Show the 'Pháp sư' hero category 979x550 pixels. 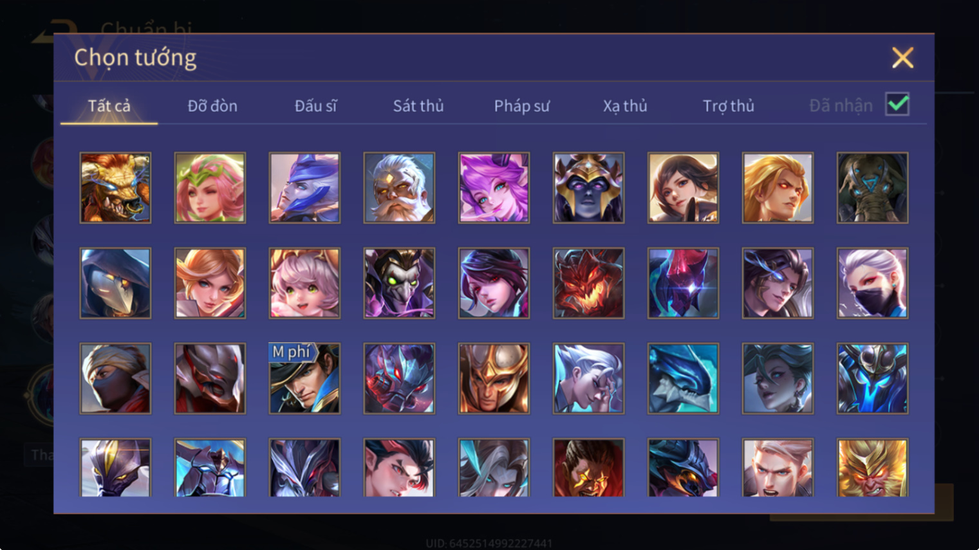(x=522, y=105)
